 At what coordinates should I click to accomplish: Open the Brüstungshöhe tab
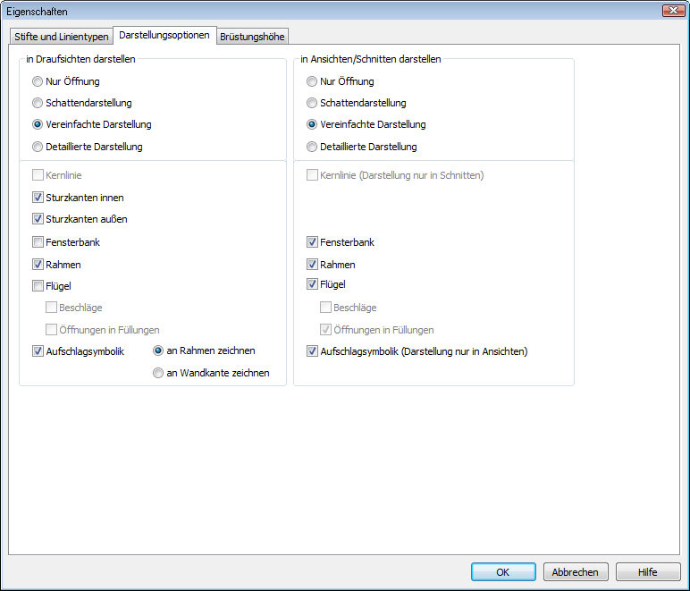tap(252, 37)
